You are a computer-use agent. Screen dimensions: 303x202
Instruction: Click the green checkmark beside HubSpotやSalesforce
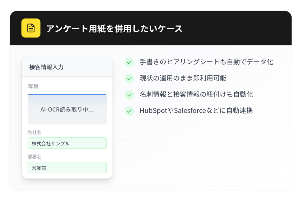129,111
